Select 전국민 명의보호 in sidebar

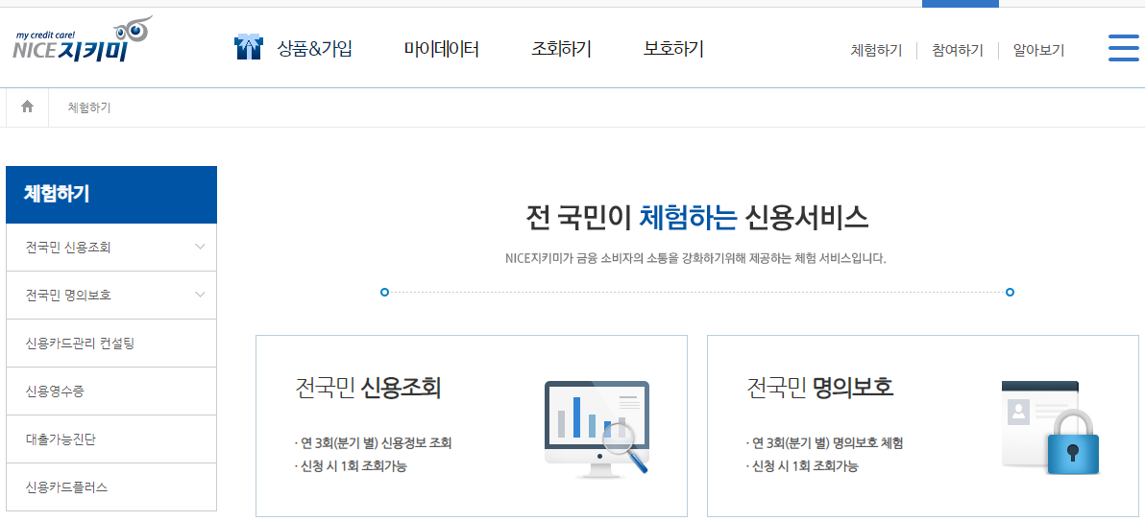tap(111, 296)
